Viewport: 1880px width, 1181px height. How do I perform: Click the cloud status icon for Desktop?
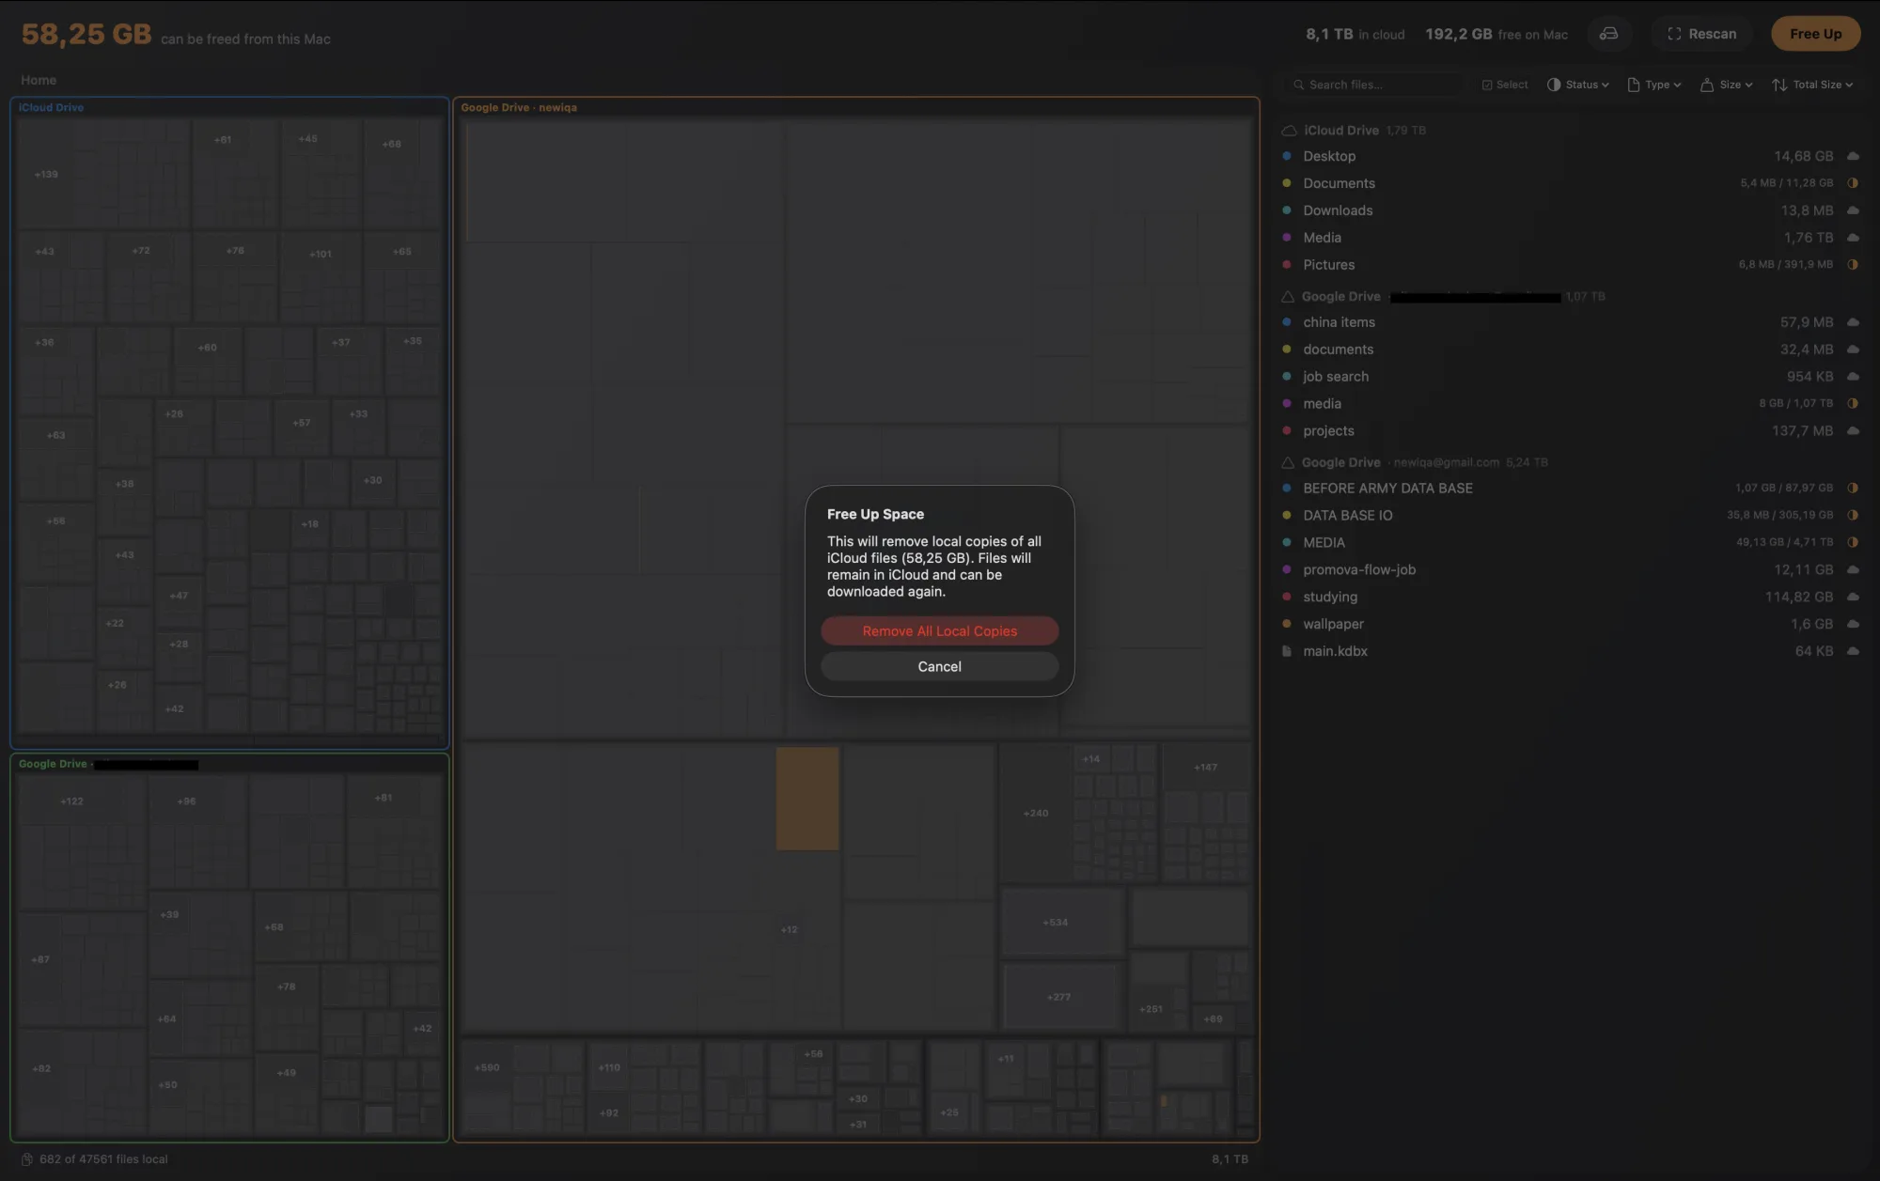pyautogui.click(x=1853, y=156)
